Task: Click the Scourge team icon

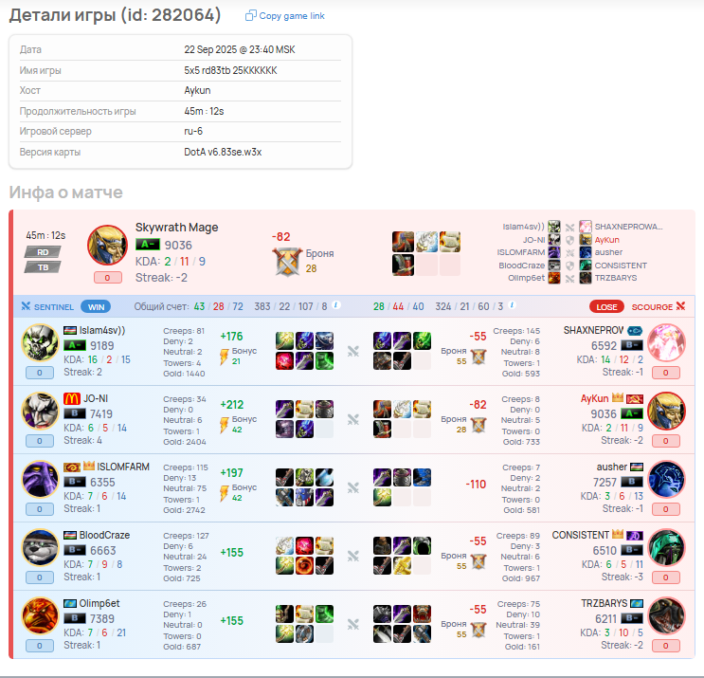Action: pos(680,306)
